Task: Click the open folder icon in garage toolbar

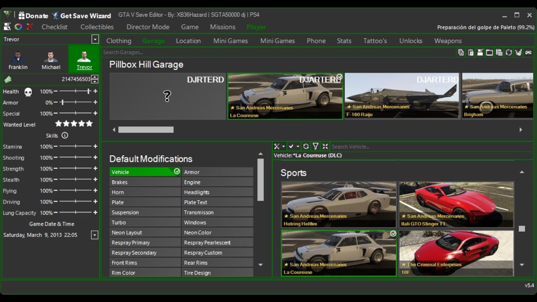Action: (490, 52)
